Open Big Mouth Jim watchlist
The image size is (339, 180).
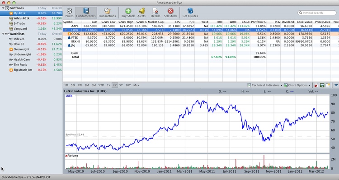coord(31,70)
